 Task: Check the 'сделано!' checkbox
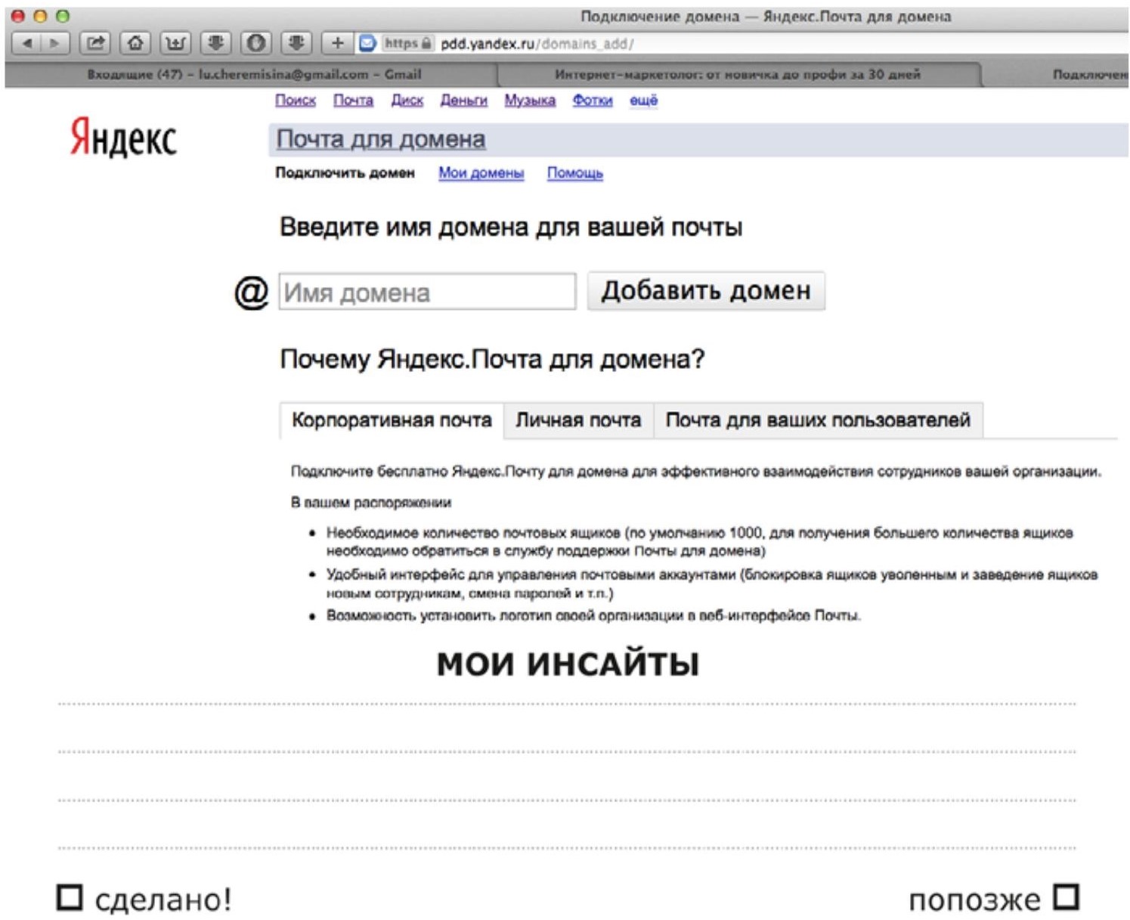click(70, 897)
